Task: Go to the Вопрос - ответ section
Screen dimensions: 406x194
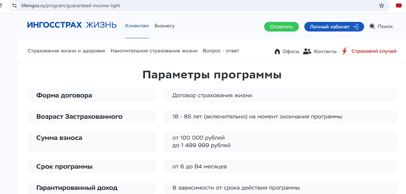Action: 221,51
